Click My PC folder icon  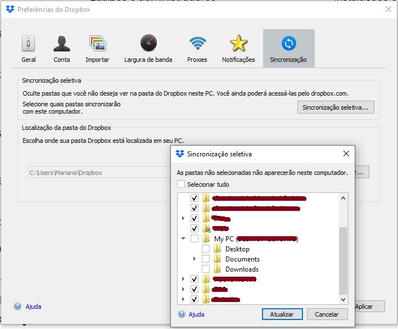point(206,238)
